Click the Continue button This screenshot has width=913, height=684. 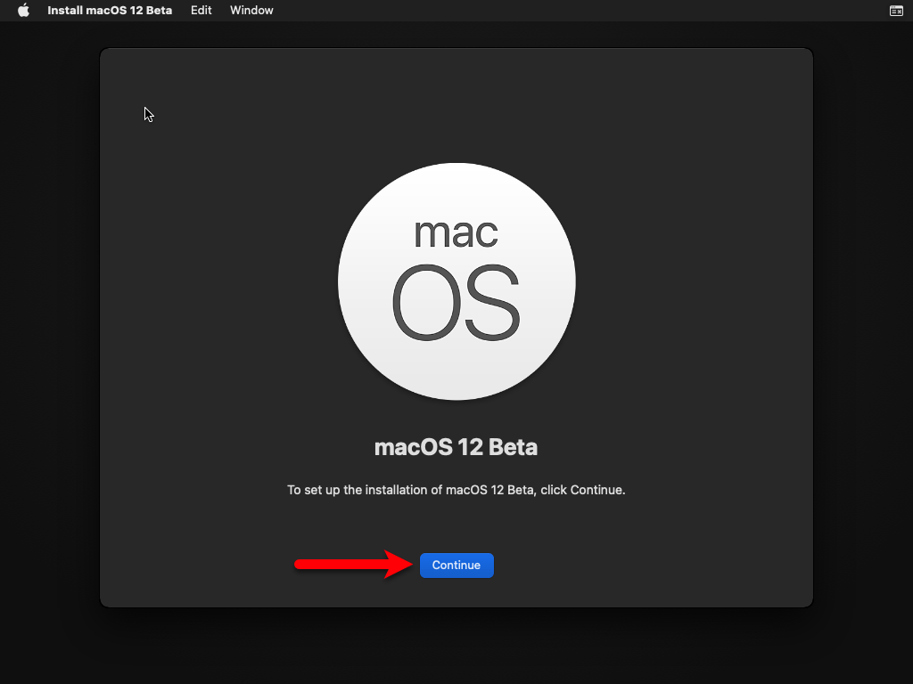tap(456, 566)
